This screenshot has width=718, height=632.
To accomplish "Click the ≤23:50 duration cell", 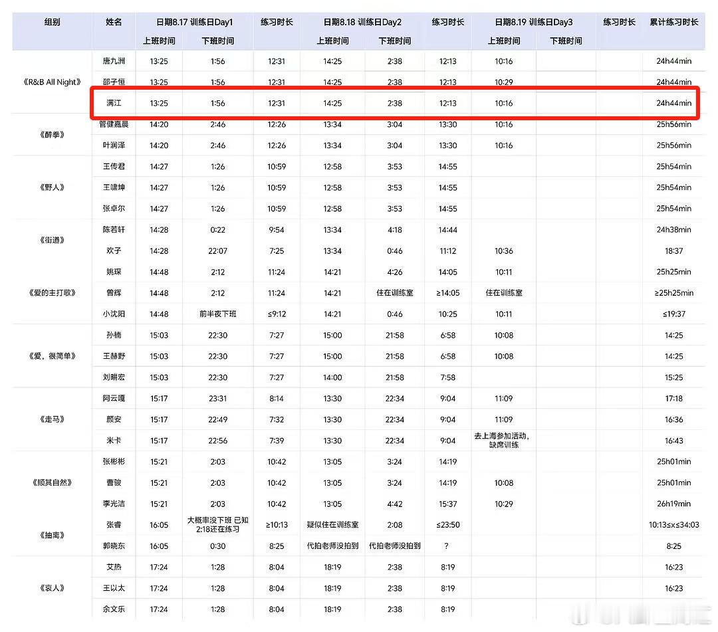I will pyautogui.click(x=447, y=524).
